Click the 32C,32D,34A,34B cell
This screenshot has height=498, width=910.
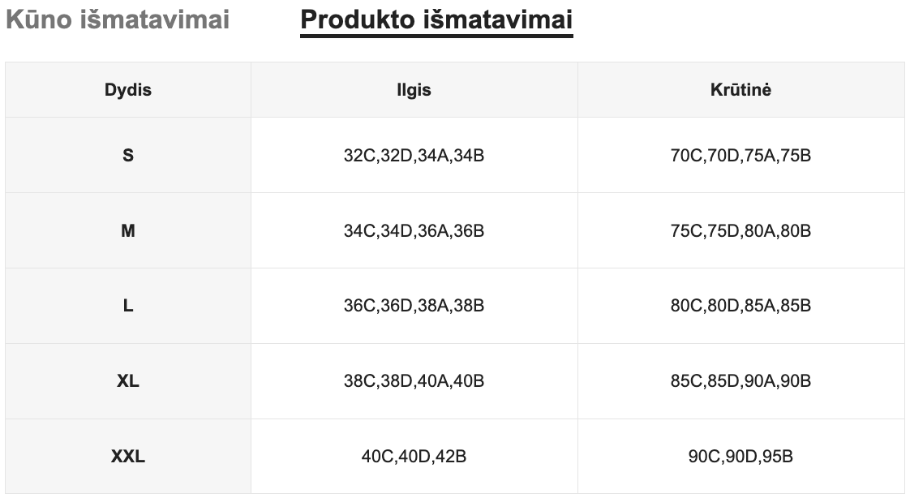click(414, 155)
